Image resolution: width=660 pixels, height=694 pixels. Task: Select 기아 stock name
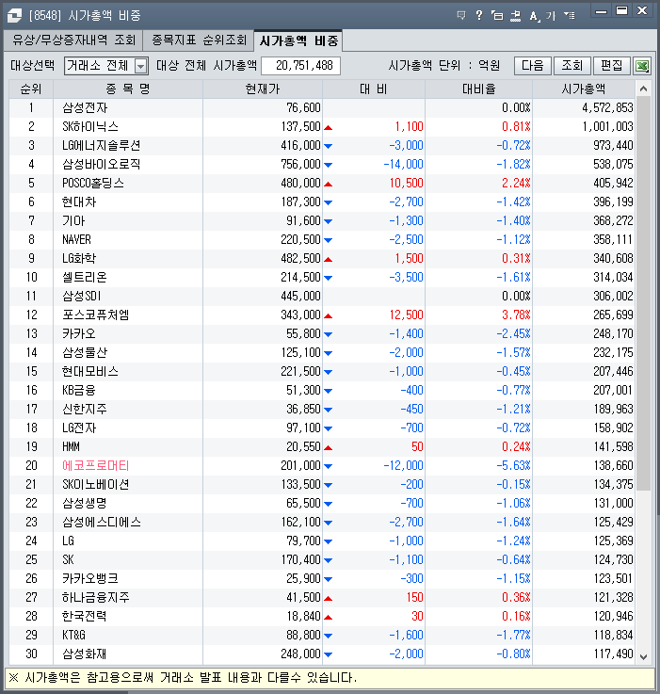pyautogui.click(x=73, y=221)
